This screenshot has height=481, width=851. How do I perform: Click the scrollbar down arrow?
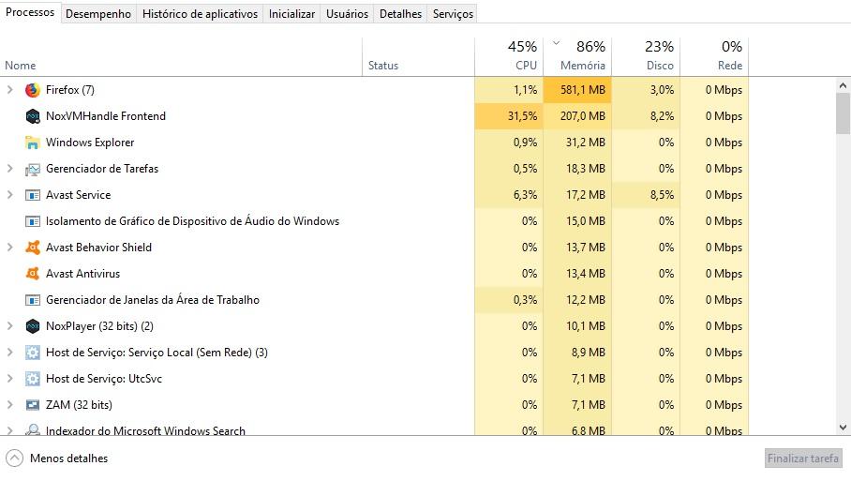(x=843, y=428)
